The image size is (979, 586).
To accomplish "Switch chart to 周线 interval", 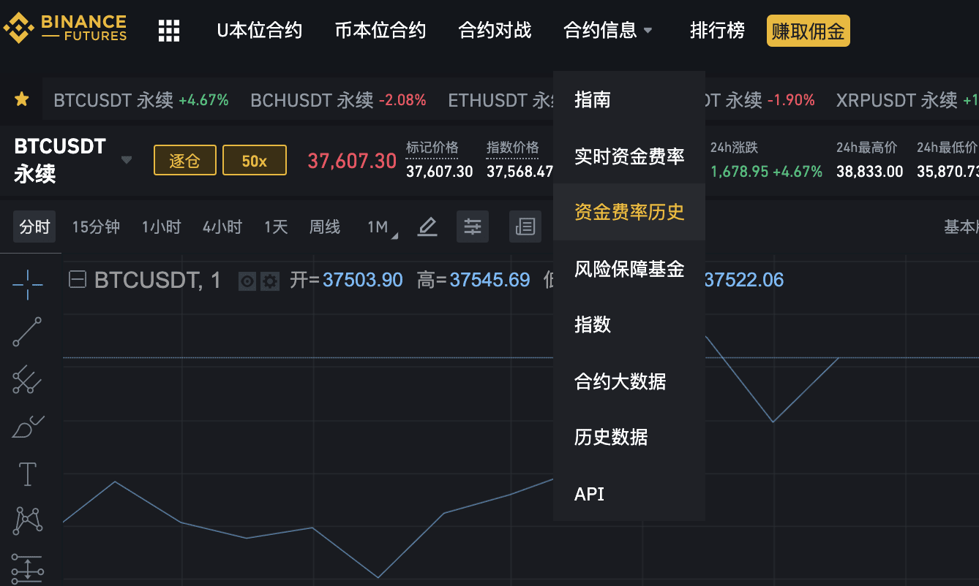I will point(325,227).
